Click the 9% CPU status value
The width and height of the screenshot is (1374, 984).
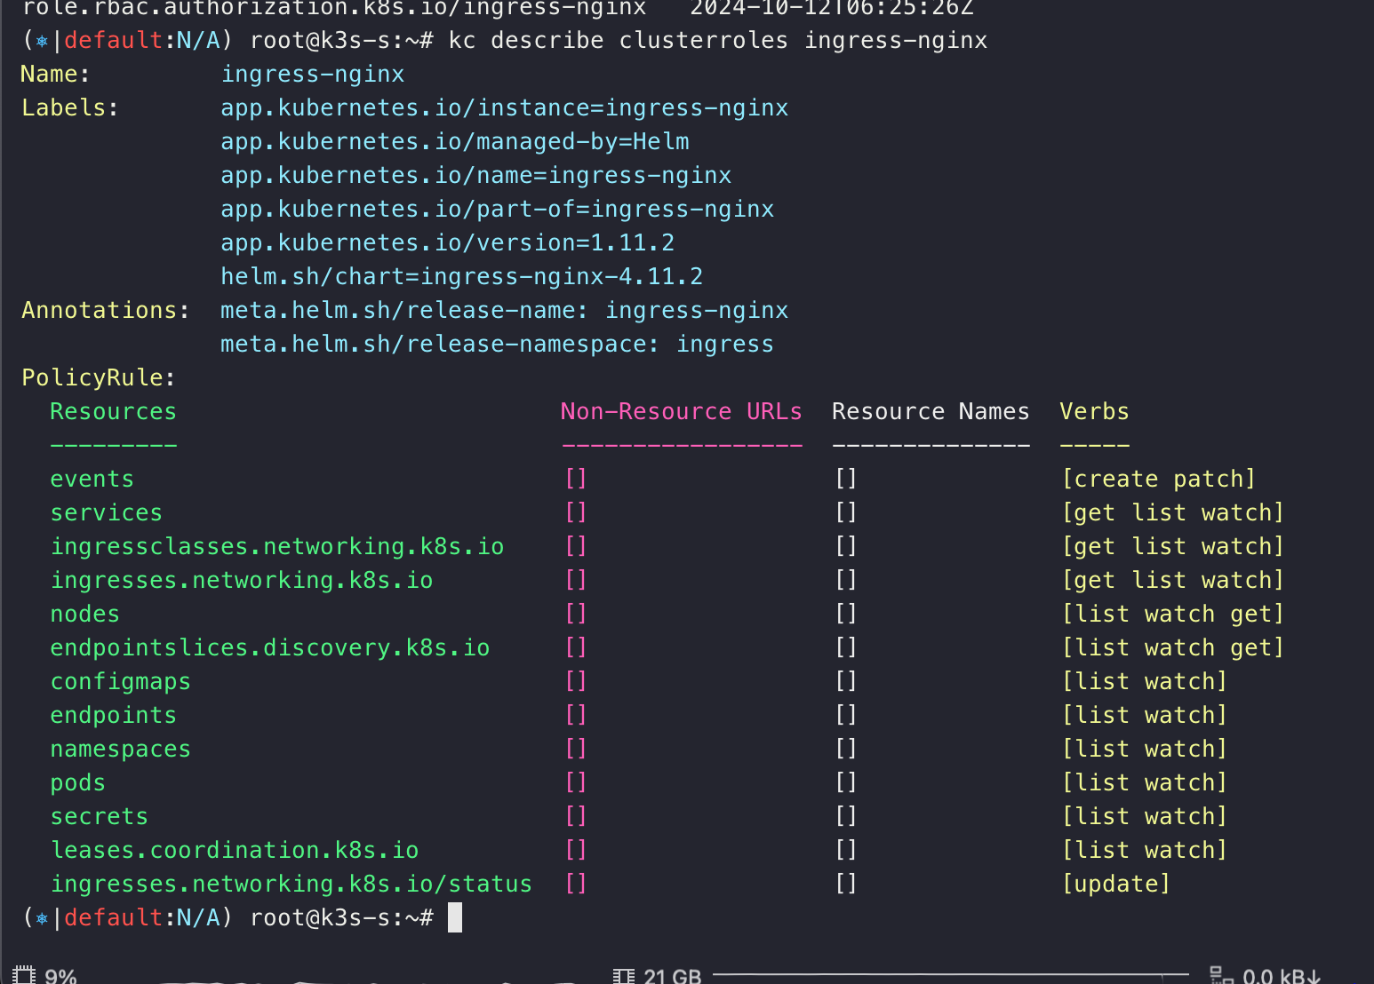pyautogui.click(x=60, y=976)
